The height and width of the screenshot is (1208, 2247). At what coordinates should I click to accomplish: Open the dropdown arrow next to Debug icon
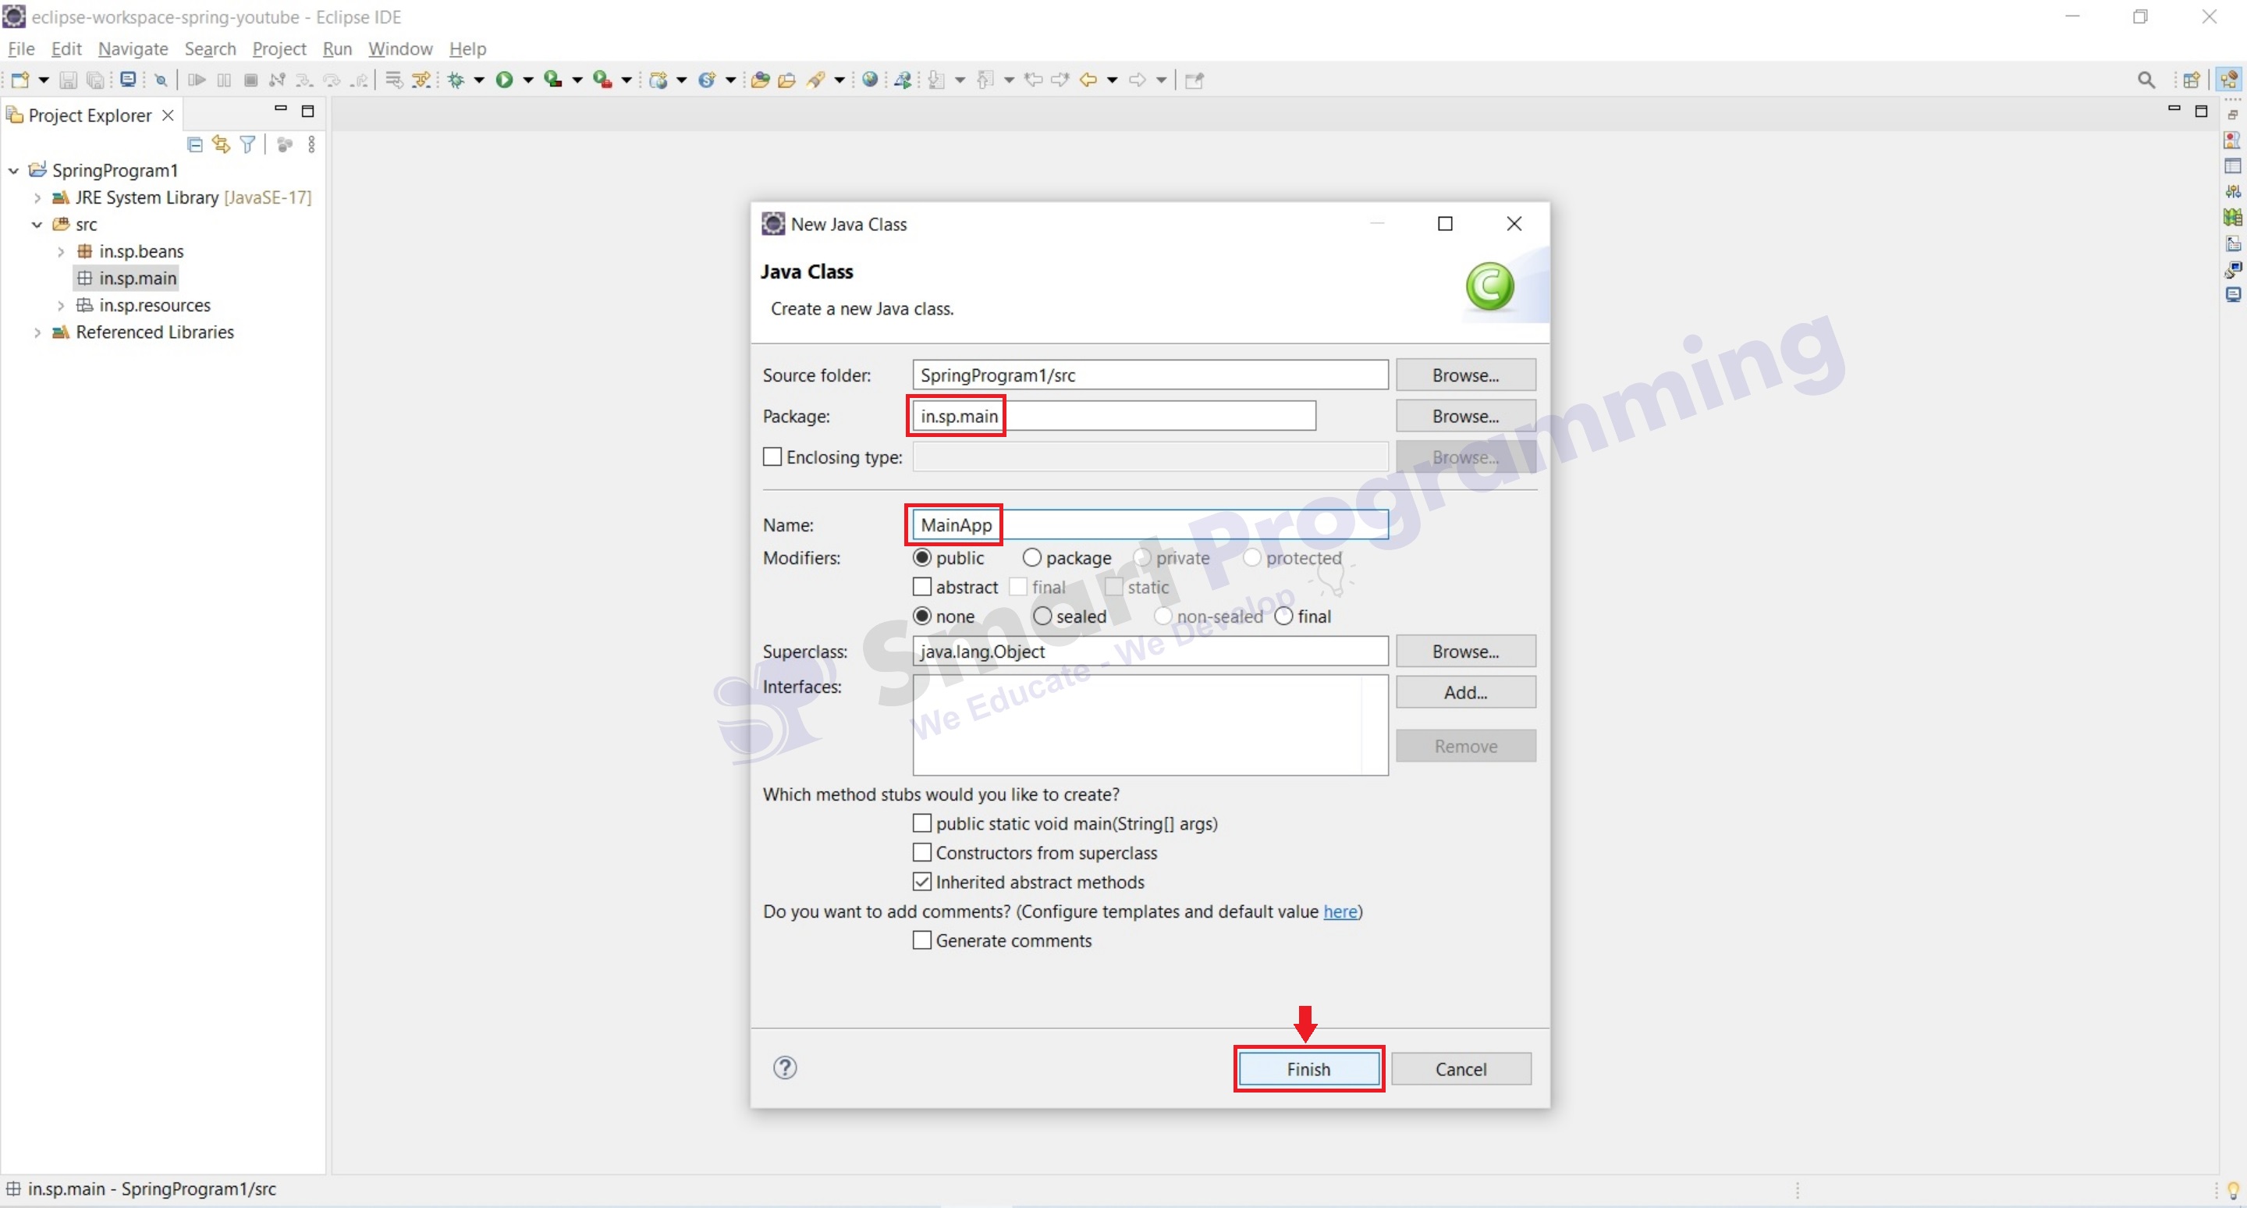[479, 80]
